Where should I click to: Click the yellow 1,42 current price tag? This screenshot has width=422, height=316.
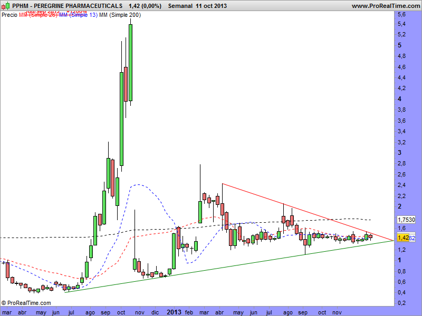(403, 238)
